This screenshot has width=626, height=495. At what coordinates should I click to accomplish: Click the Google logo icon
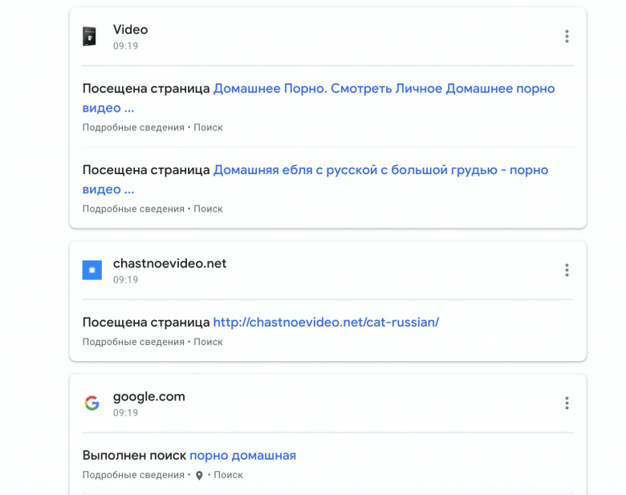pyautogui.click(x=92, y=403)
